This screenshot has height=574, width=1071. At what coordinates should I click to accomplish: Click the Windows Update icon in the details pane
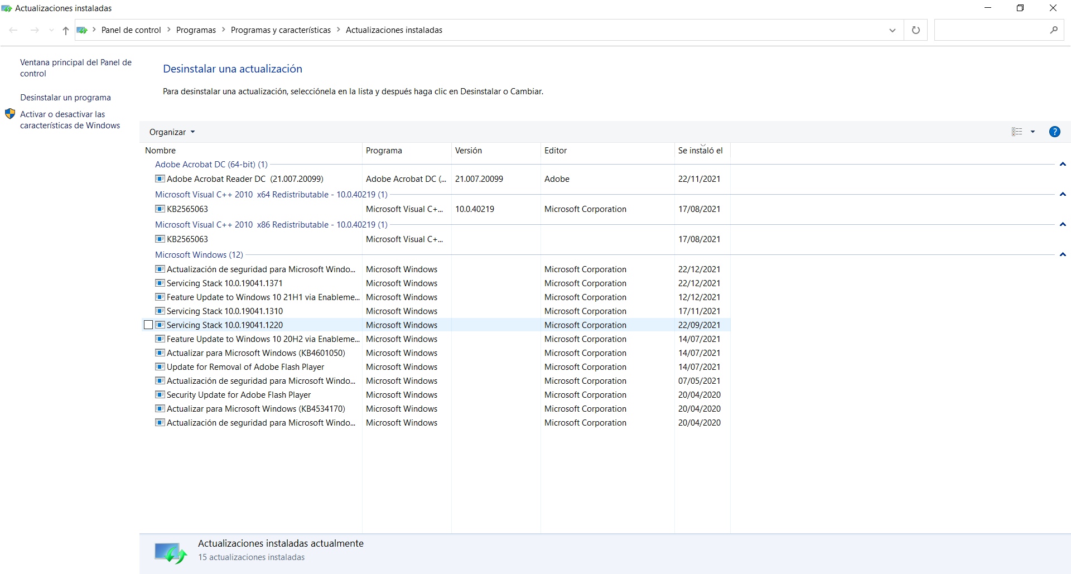pos(170,553)
